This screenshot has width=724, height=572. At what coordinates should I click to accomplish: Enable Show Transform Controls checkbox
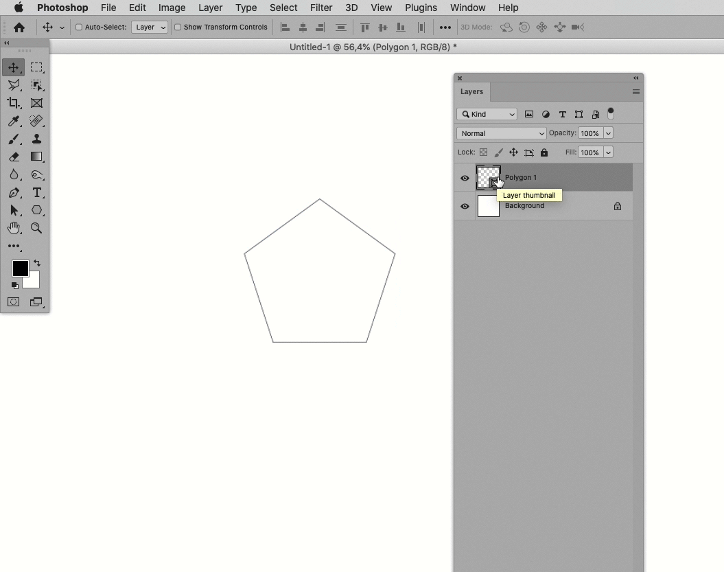click(x=178, y=27)
